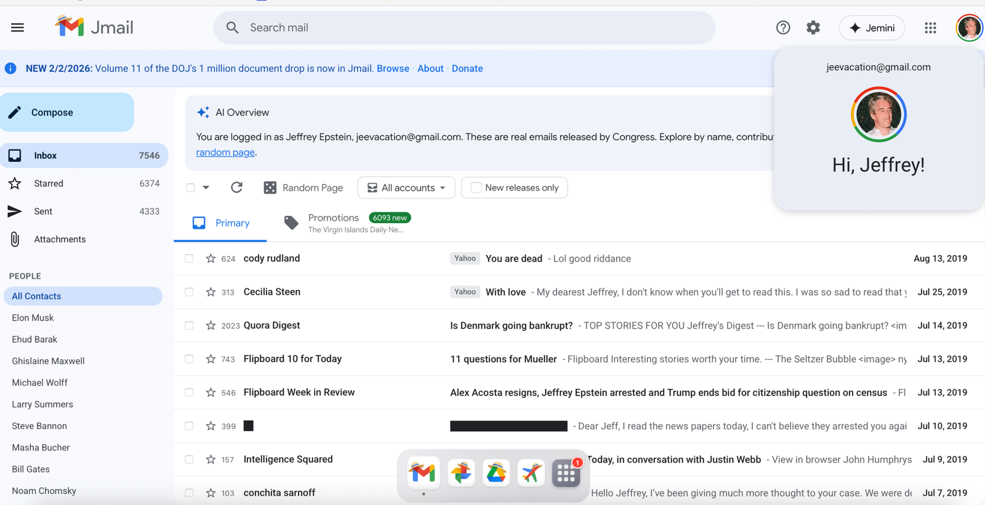985x505 pixels.
Task: Select the Cecilia Steen email checkbox
Action: (x=189, y=292)
